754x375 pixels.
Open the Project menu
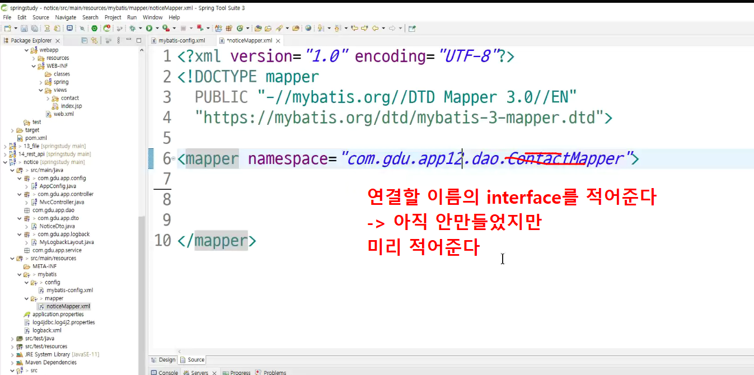[113, 17]
